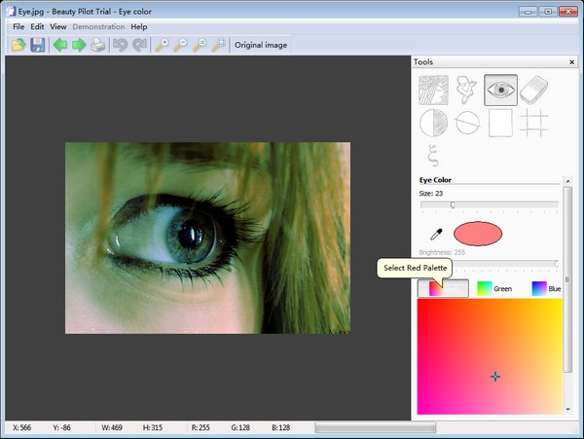The width and height of the screenshot is (584, 439).
Task: Click the print icon in the toolbar
Action: click(x=97, y=46)
